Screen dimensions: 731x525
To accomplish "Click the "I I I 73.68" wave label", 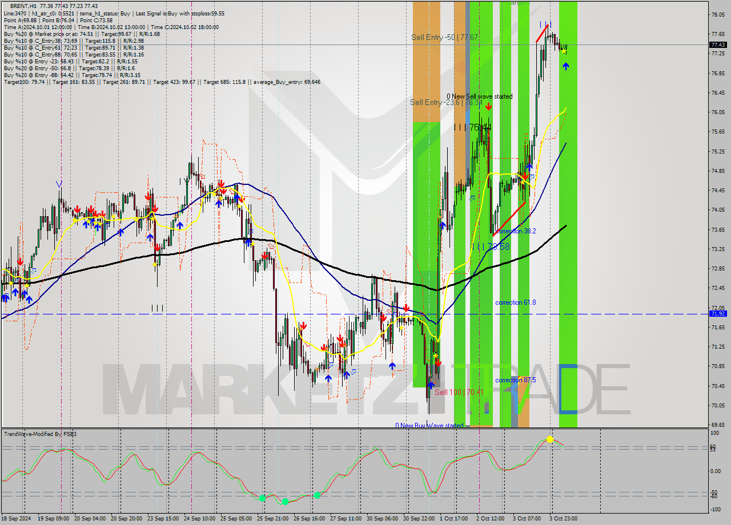I will [491, 247].
